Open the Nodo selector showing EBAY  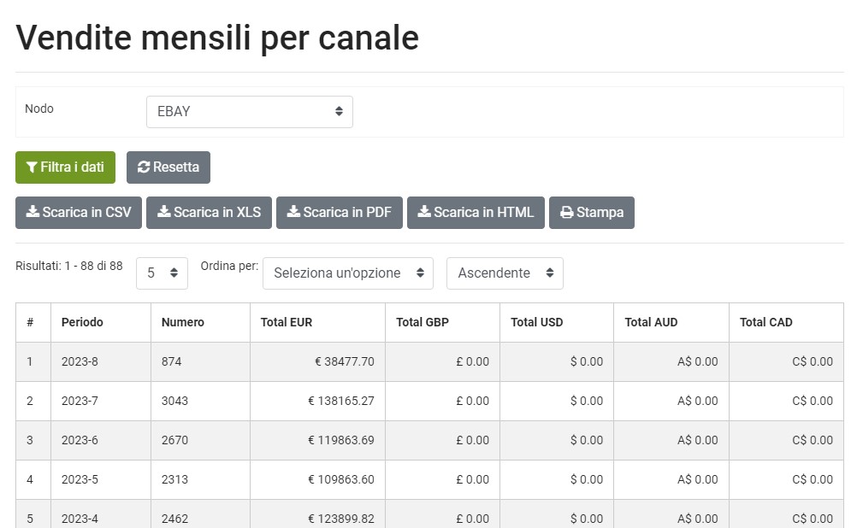tap(249, 111)
